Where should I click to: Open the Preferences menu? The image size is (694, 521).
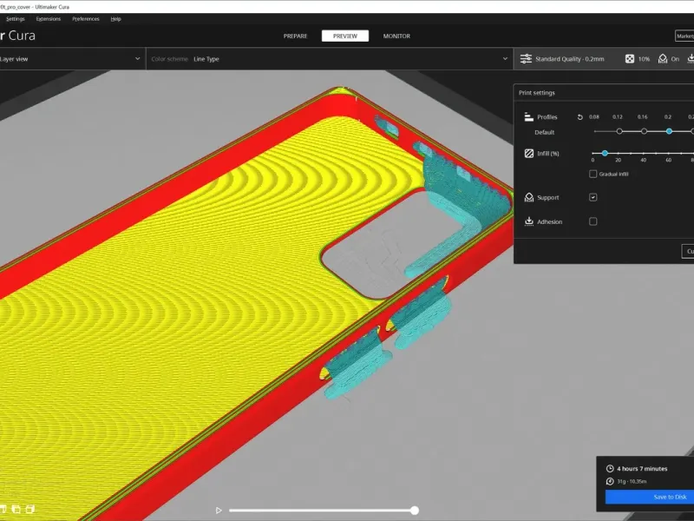86,19
